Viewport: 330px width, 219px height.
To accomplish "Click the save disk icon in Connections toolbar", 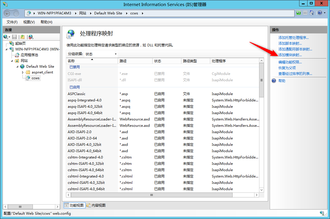I will pyautogui.click(x=14, y=37).
